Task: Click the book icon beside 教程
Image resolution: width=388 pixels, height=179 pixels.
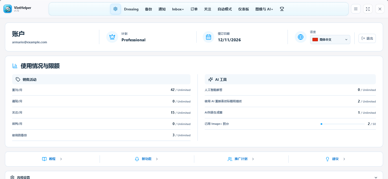Action: (x=44, y=159)
